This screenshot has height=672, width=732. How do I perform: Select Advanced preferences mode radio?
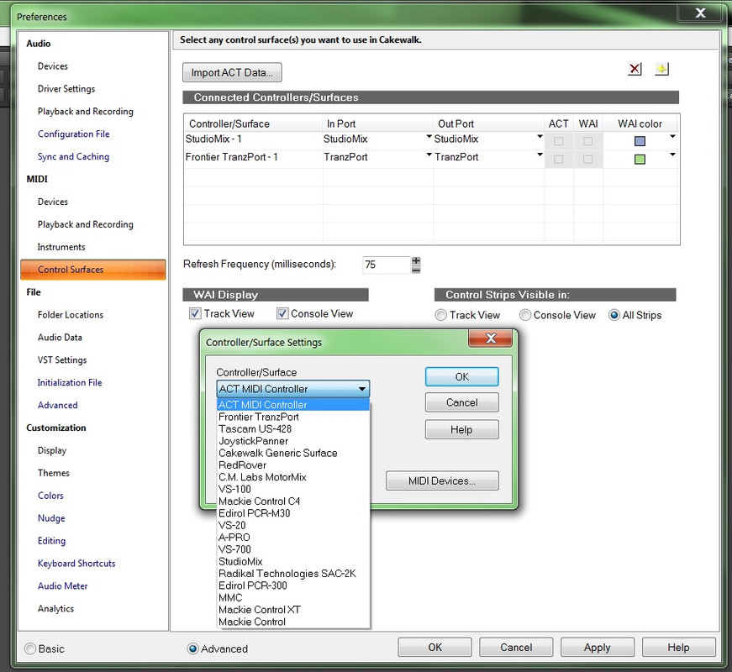pos(192,648)
